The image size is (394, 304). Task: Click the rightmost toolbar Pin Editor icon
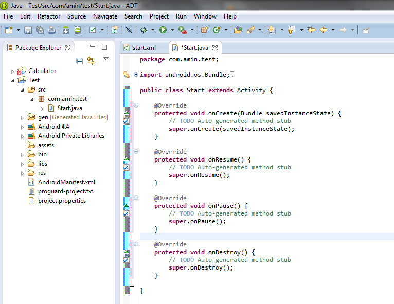pyautogui.click(x=366, y=30)
